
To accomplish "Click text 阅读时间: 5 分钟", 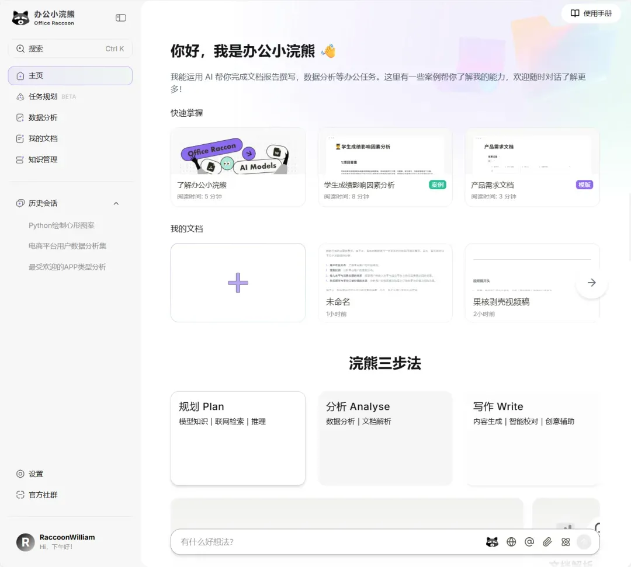I will [x=200, y=196].
